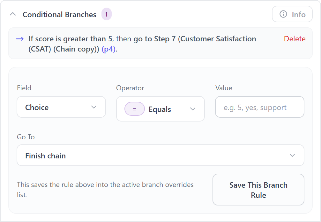Screen dimensions: 321x222
Task: Click the Info button in the top corner
Action: pyautogui.click(x=292, y=14)
